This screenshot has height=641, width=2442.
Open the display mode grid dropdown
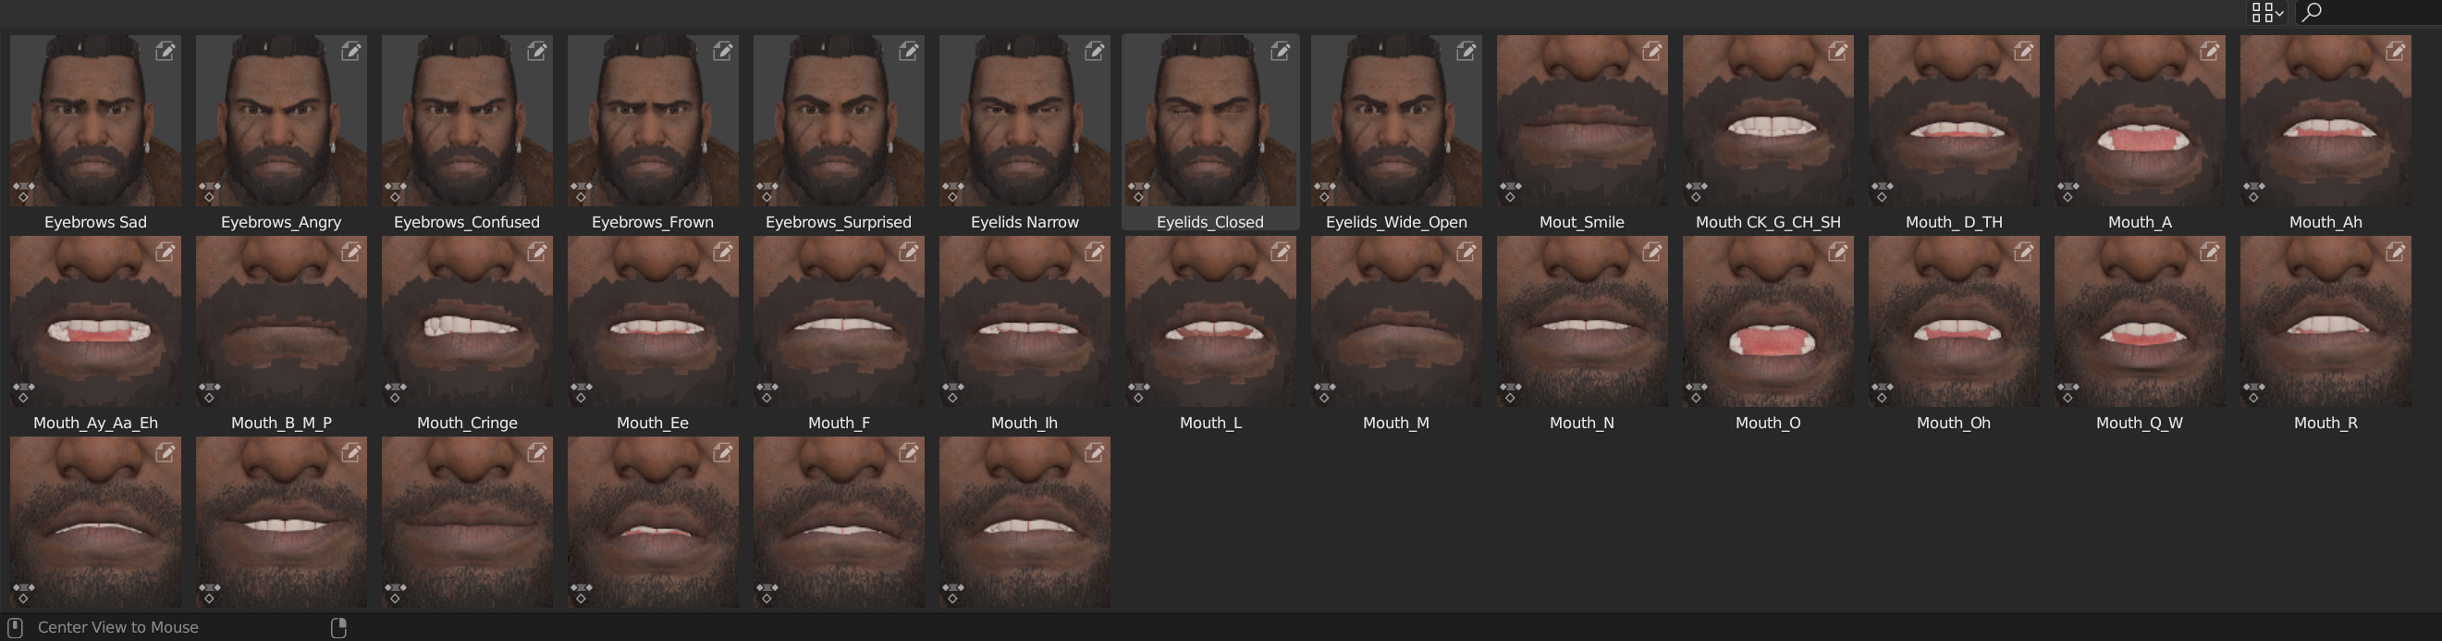click(x=2266, y=12)
